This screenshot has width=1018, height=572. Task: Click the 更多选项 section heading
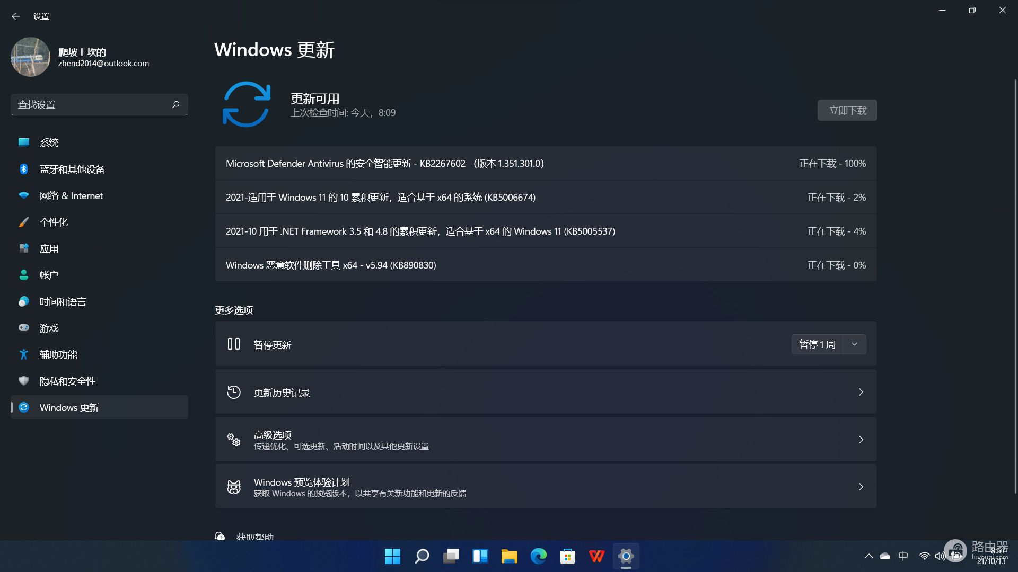tap(234, 310)
